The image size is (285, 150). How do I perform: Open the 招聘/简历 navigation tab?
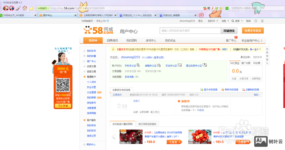click(x=112, y=40)
